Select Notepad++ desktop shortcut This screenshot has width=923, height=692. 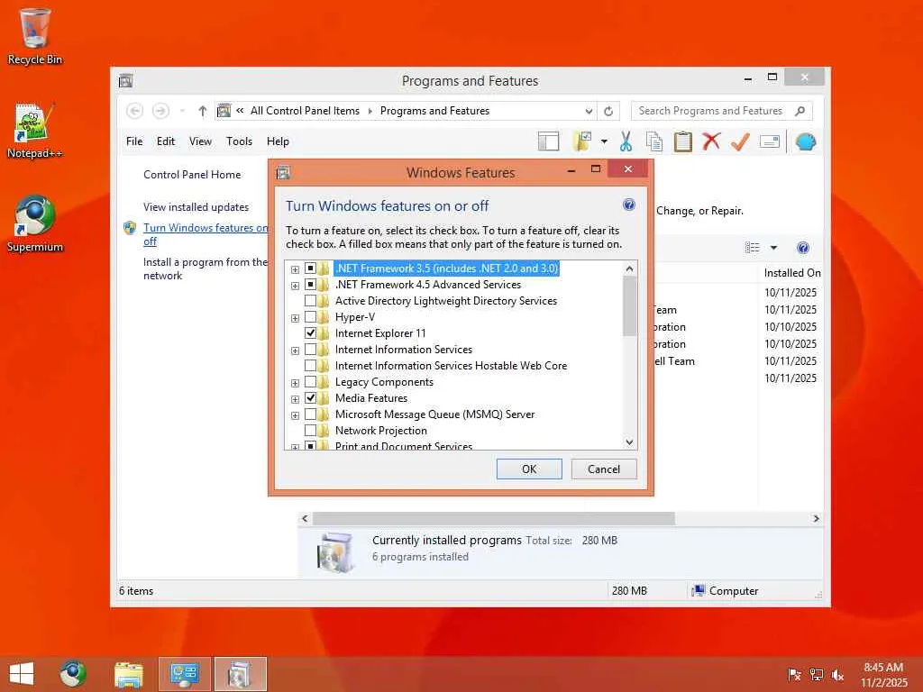coord(35,131)
